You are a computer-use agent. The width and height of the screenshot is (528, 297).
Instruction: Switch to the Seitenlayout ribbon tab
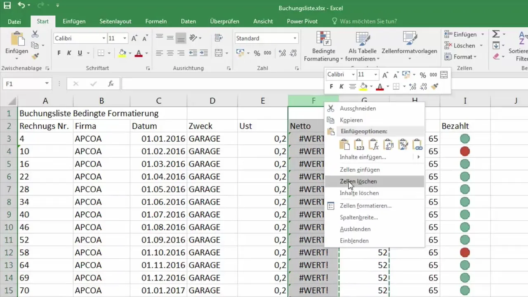click(115, 21)
